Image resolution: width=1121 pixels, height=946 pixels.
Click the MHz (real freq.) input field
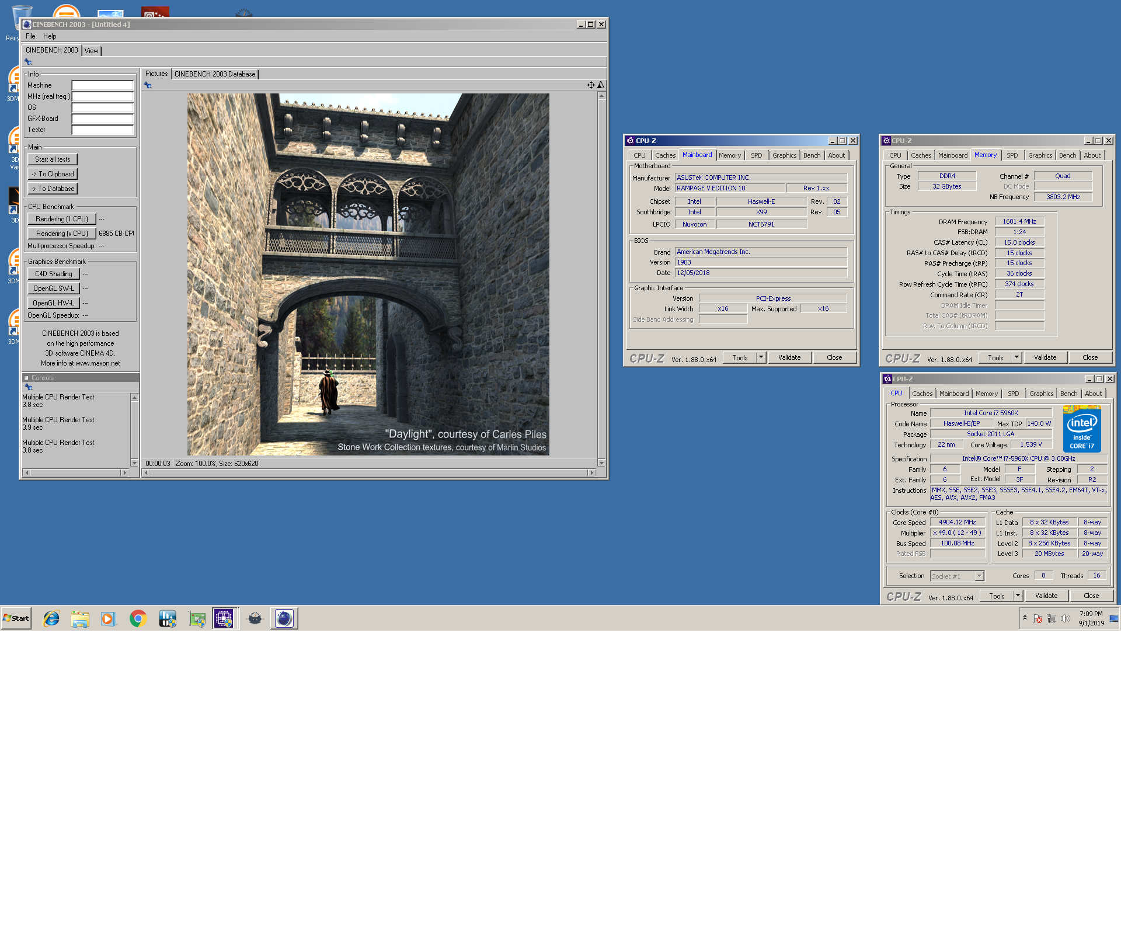103,96
